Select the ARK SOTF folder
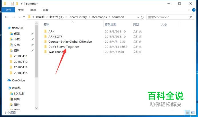 [x=55, y=36]
